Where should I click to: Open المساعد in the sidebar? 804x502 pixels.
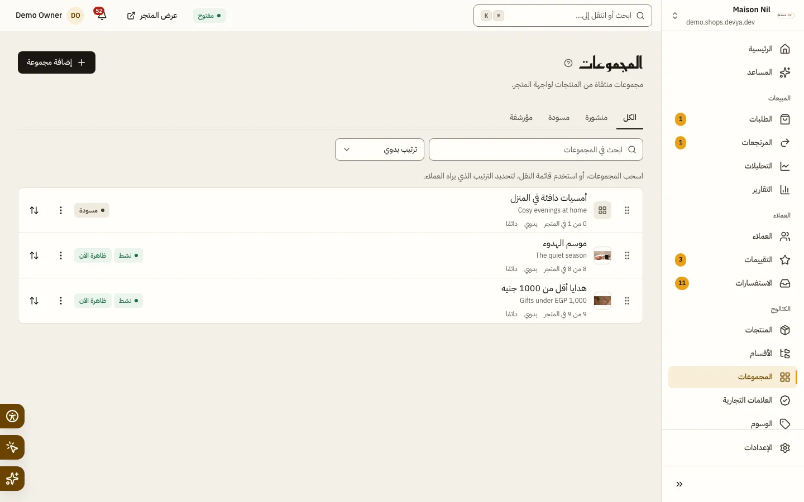[733, 73]
